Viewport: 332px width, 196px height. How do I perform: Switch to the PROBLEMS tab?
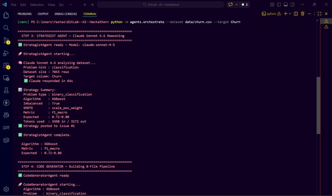coord(25,14)
